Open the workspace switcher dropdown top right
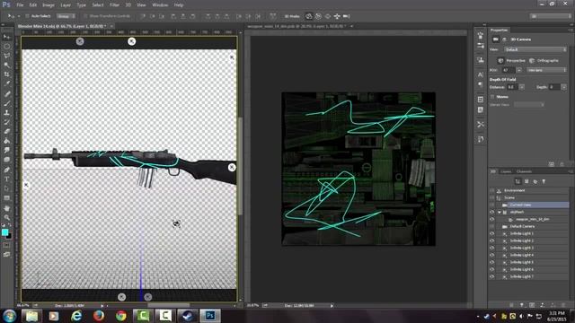Screen dimensions: 575x323 551,16
